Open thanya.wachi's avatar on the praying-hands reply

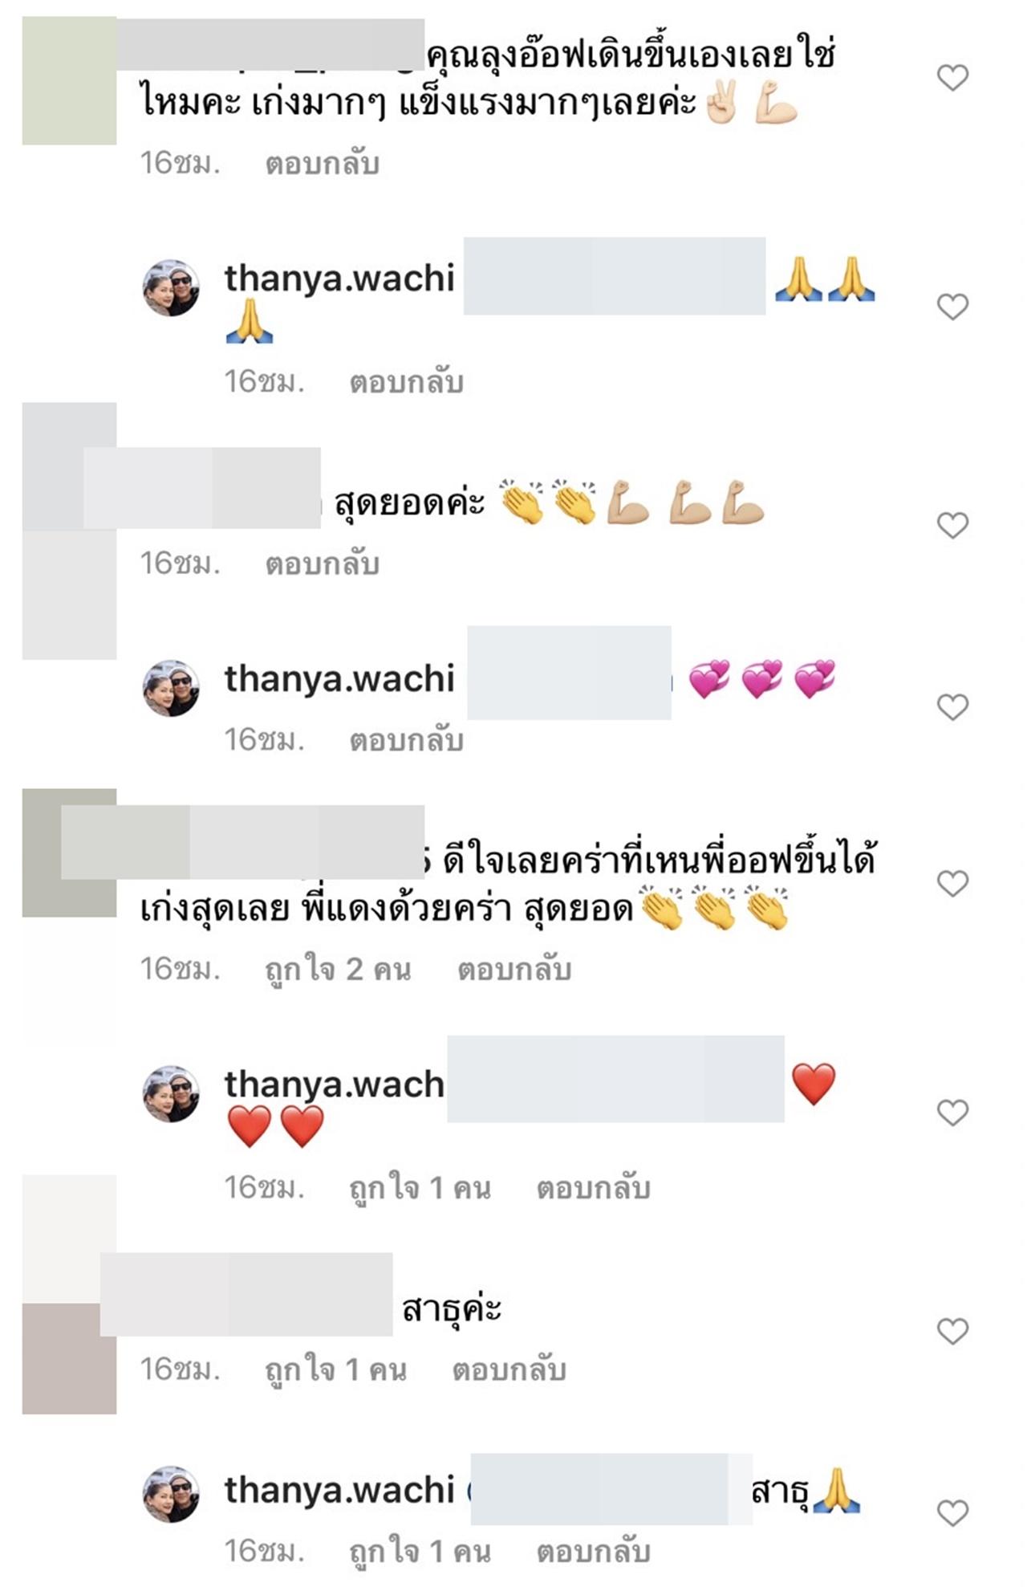(x=171, y=287)
